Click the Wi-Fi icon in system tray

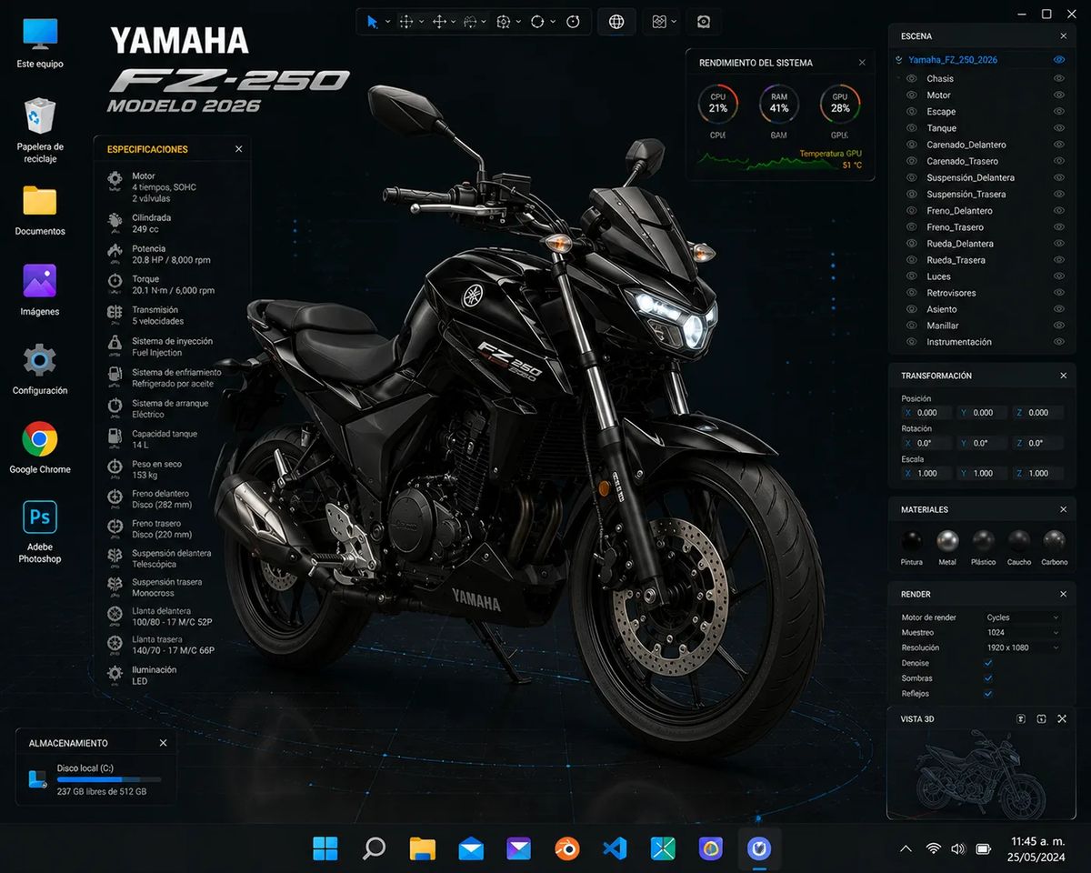(x=933, y=848)
